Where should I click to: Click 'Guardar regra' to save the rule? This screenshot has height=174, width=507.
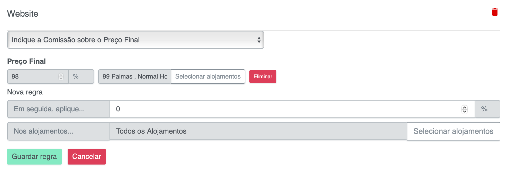pos(34,156)
